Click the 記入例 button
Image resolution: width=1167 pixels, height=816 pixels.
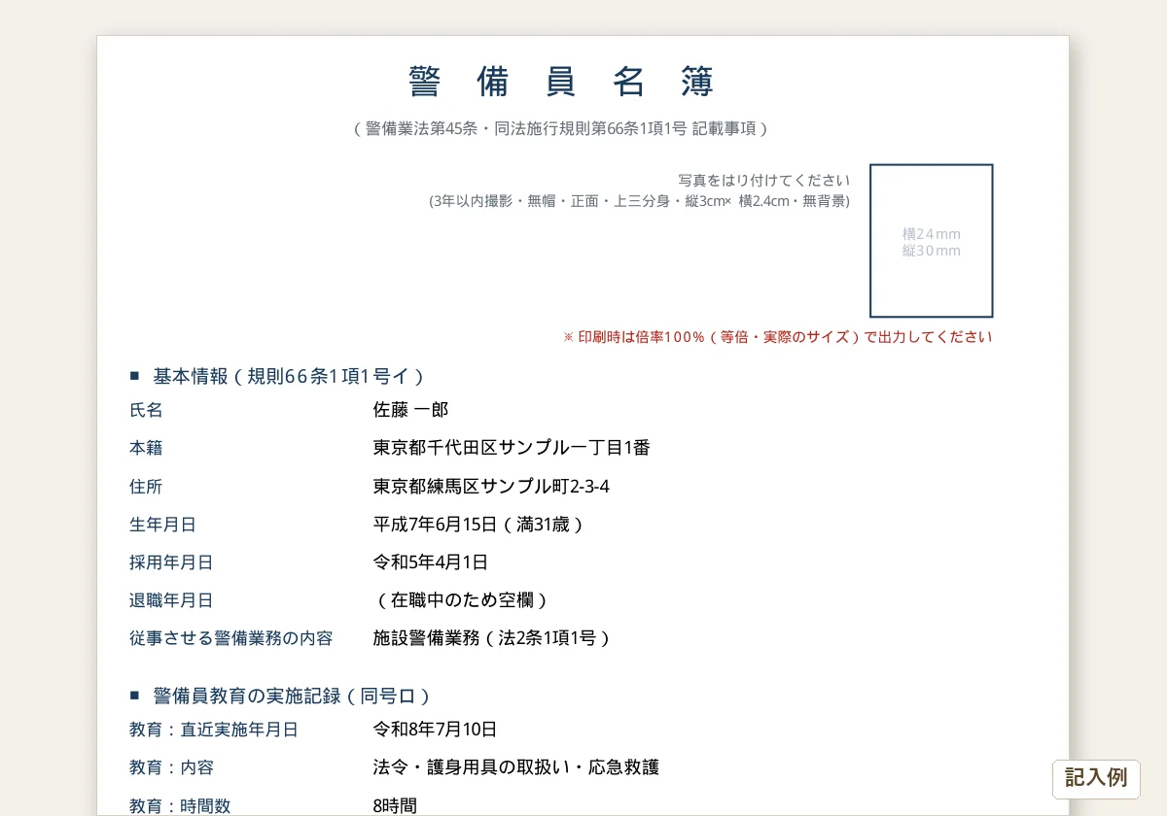tap(1096, 779)
